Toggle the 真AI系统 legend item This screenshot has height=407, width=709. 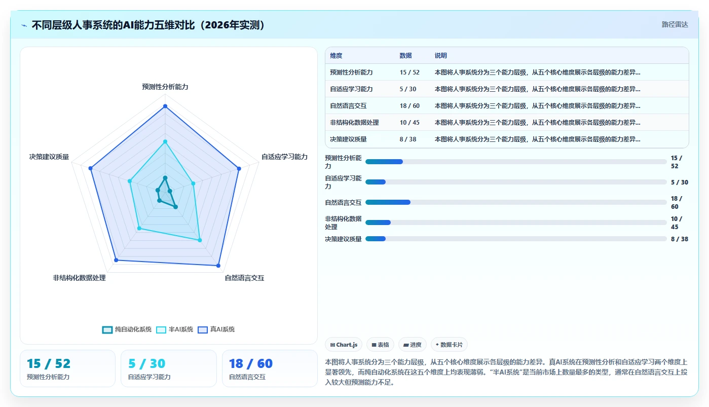[216, 329]
